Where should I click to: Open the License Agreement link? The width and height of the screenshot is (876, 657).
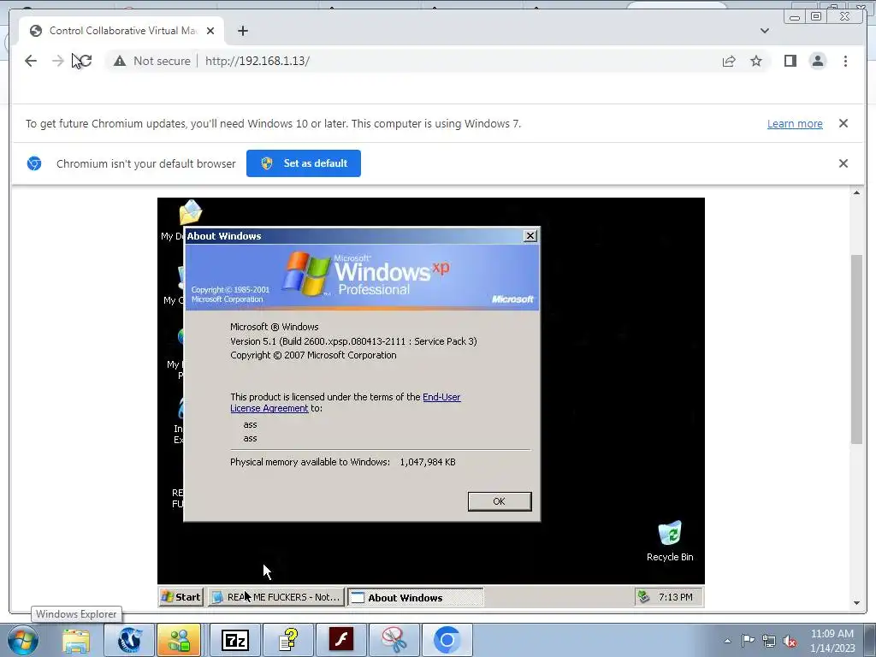[x=269, y=408]
